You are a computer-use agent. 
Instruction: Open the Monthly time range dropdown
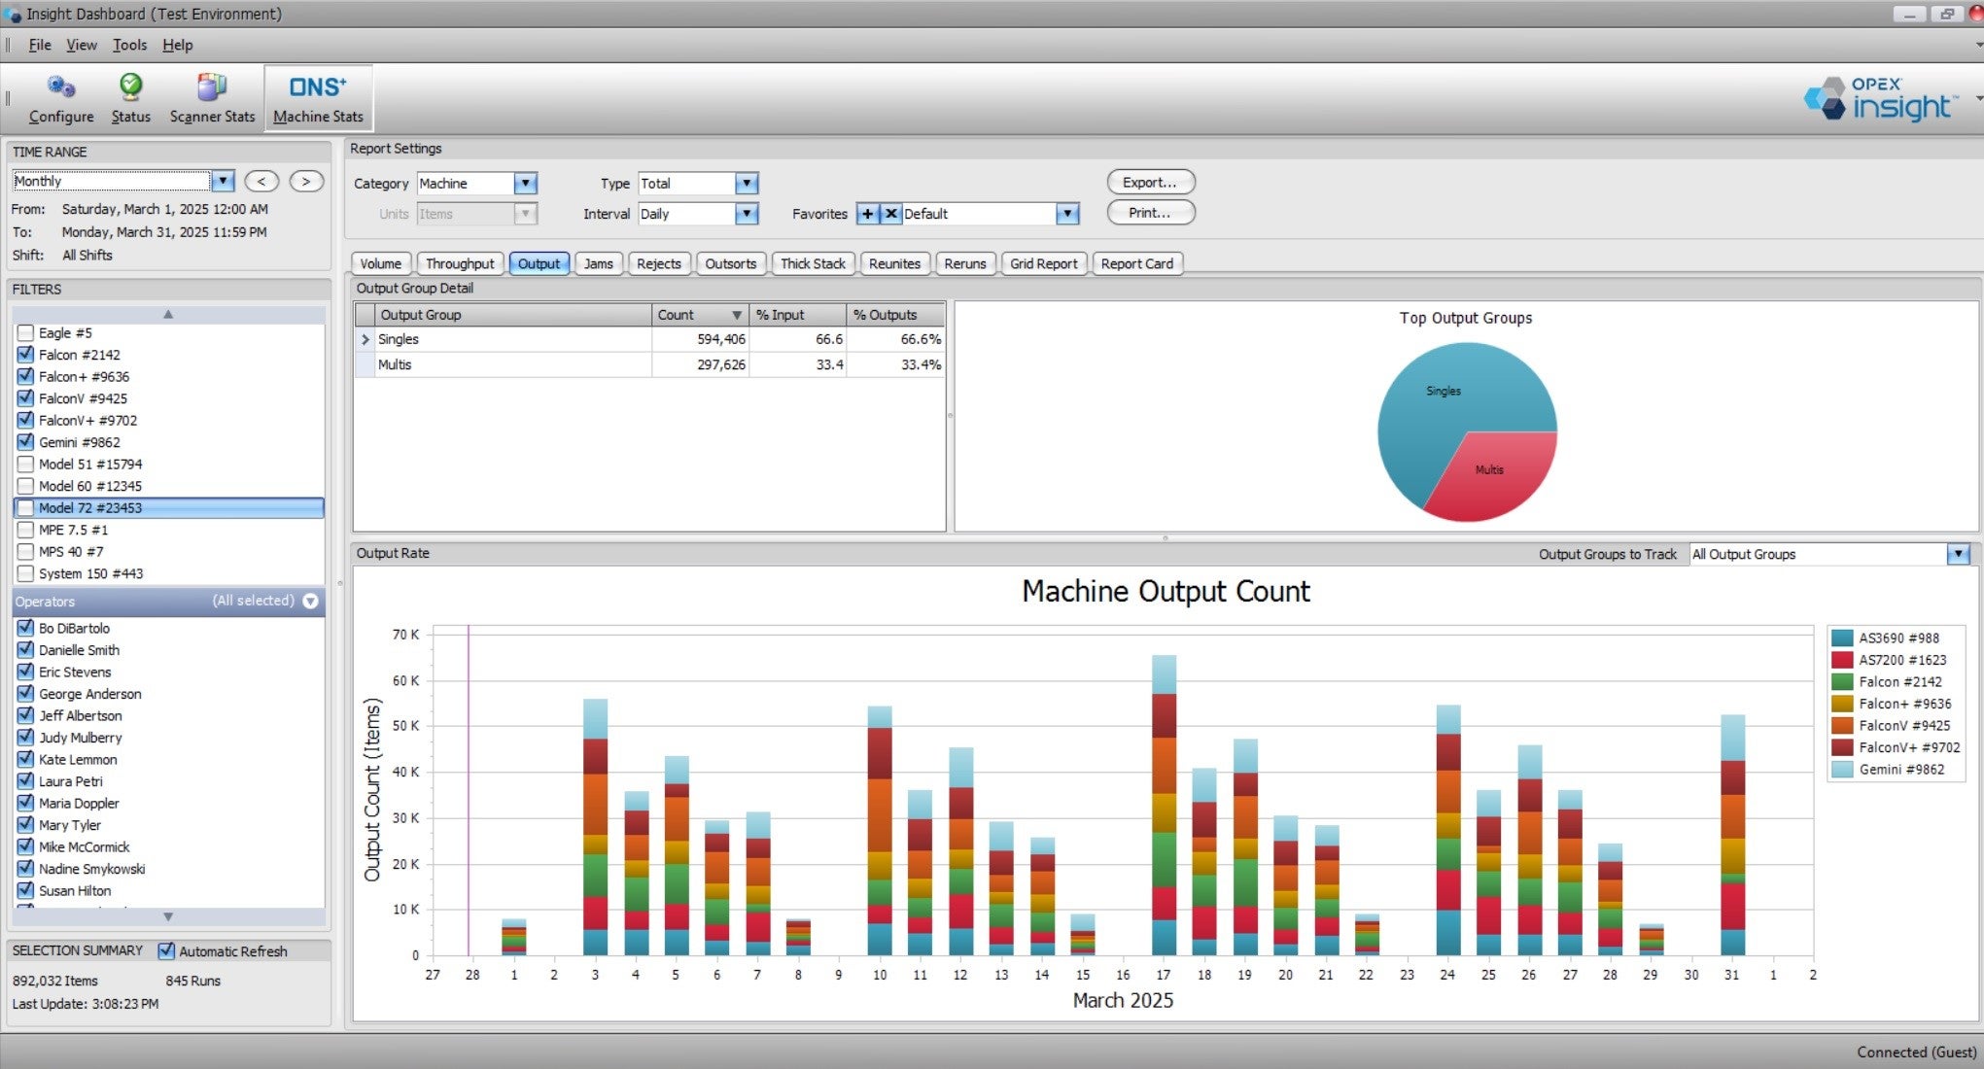224,181
